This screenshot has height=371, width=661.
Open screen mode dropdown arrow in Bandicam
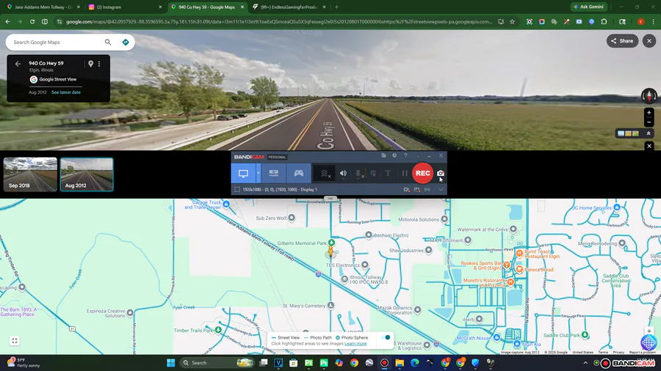(x=259, y=173)
